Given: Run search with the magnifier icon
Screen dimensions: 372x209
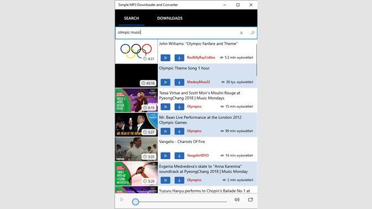Looking at the screenshot, I should (252, 33).
